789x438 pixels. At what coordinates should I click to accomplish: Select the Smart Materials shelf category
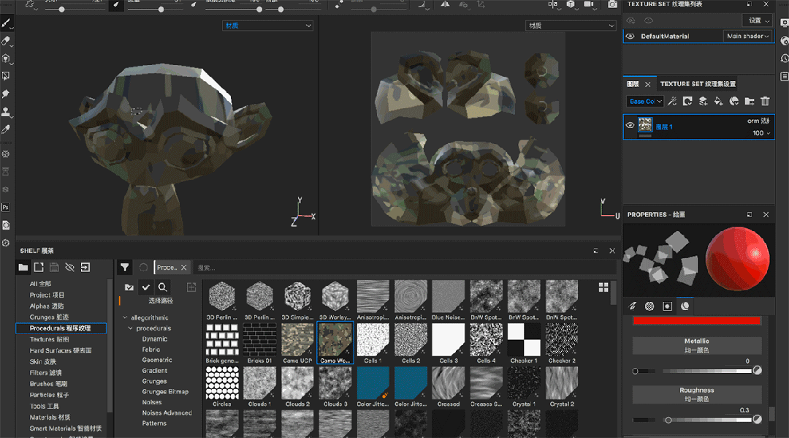[66, 428]
